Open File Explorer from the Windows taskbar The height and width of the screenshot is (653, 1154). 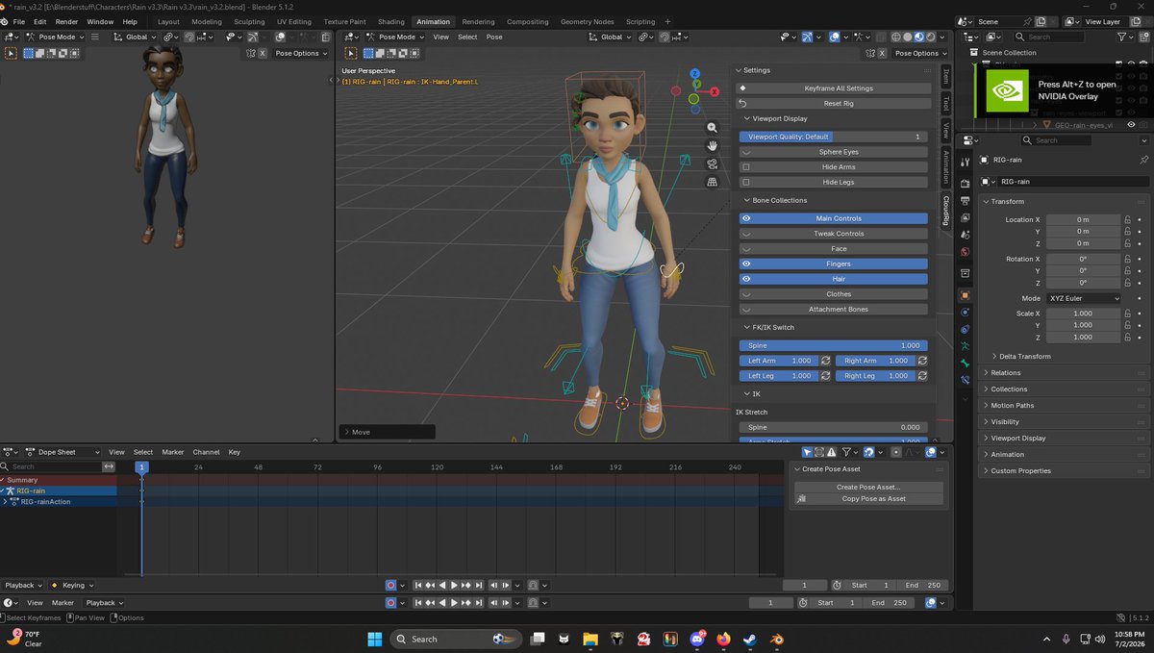coord(590,639)
